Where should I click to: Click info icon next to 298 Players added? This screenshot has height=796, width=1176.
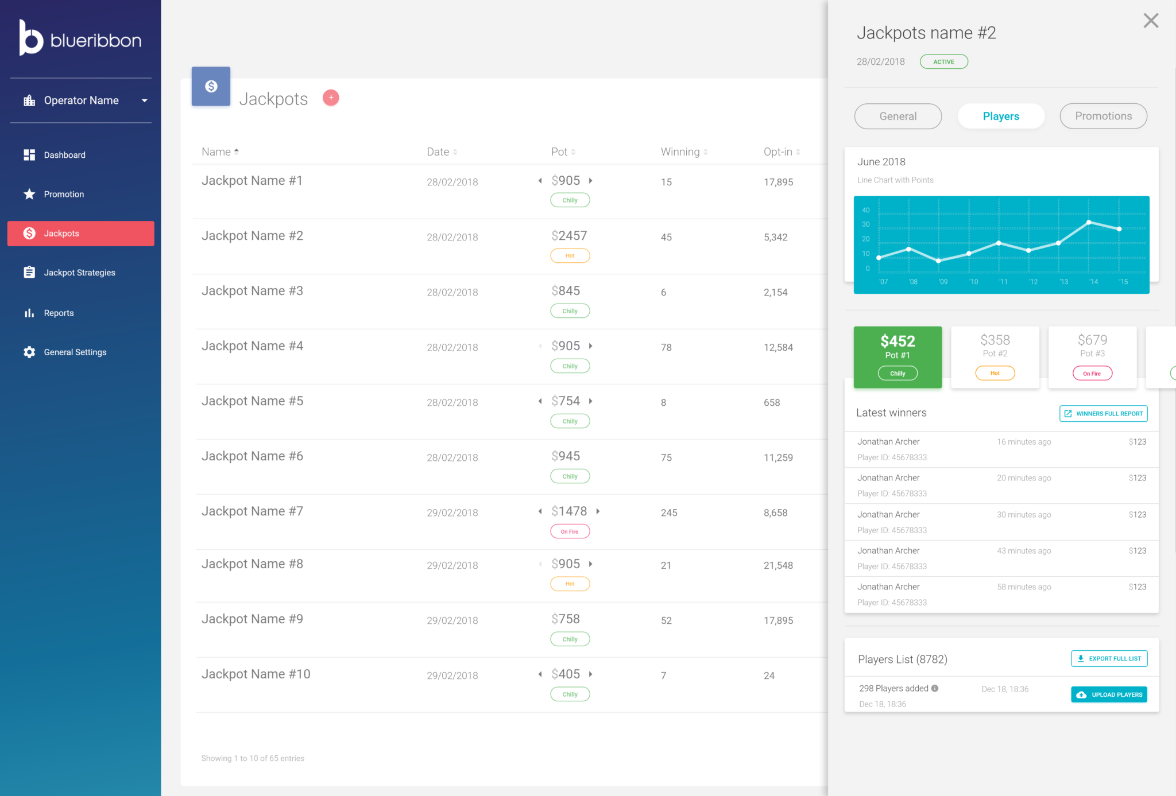(x=935, y=688)
